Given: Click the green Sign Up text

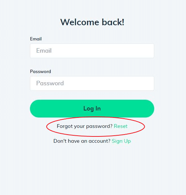Looking at the screenshot, I should (x=121, y=141).
